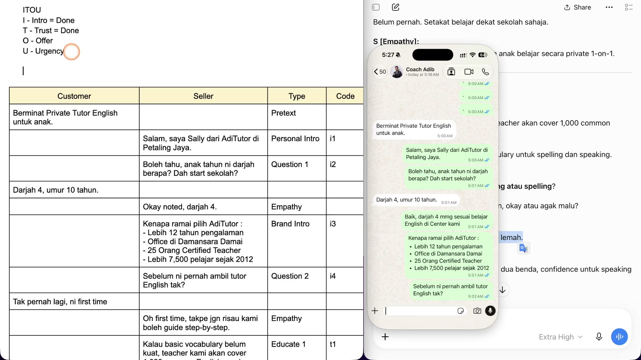
Task: Click the 'Customer' table header cell
Action: (x=74, y=96)
